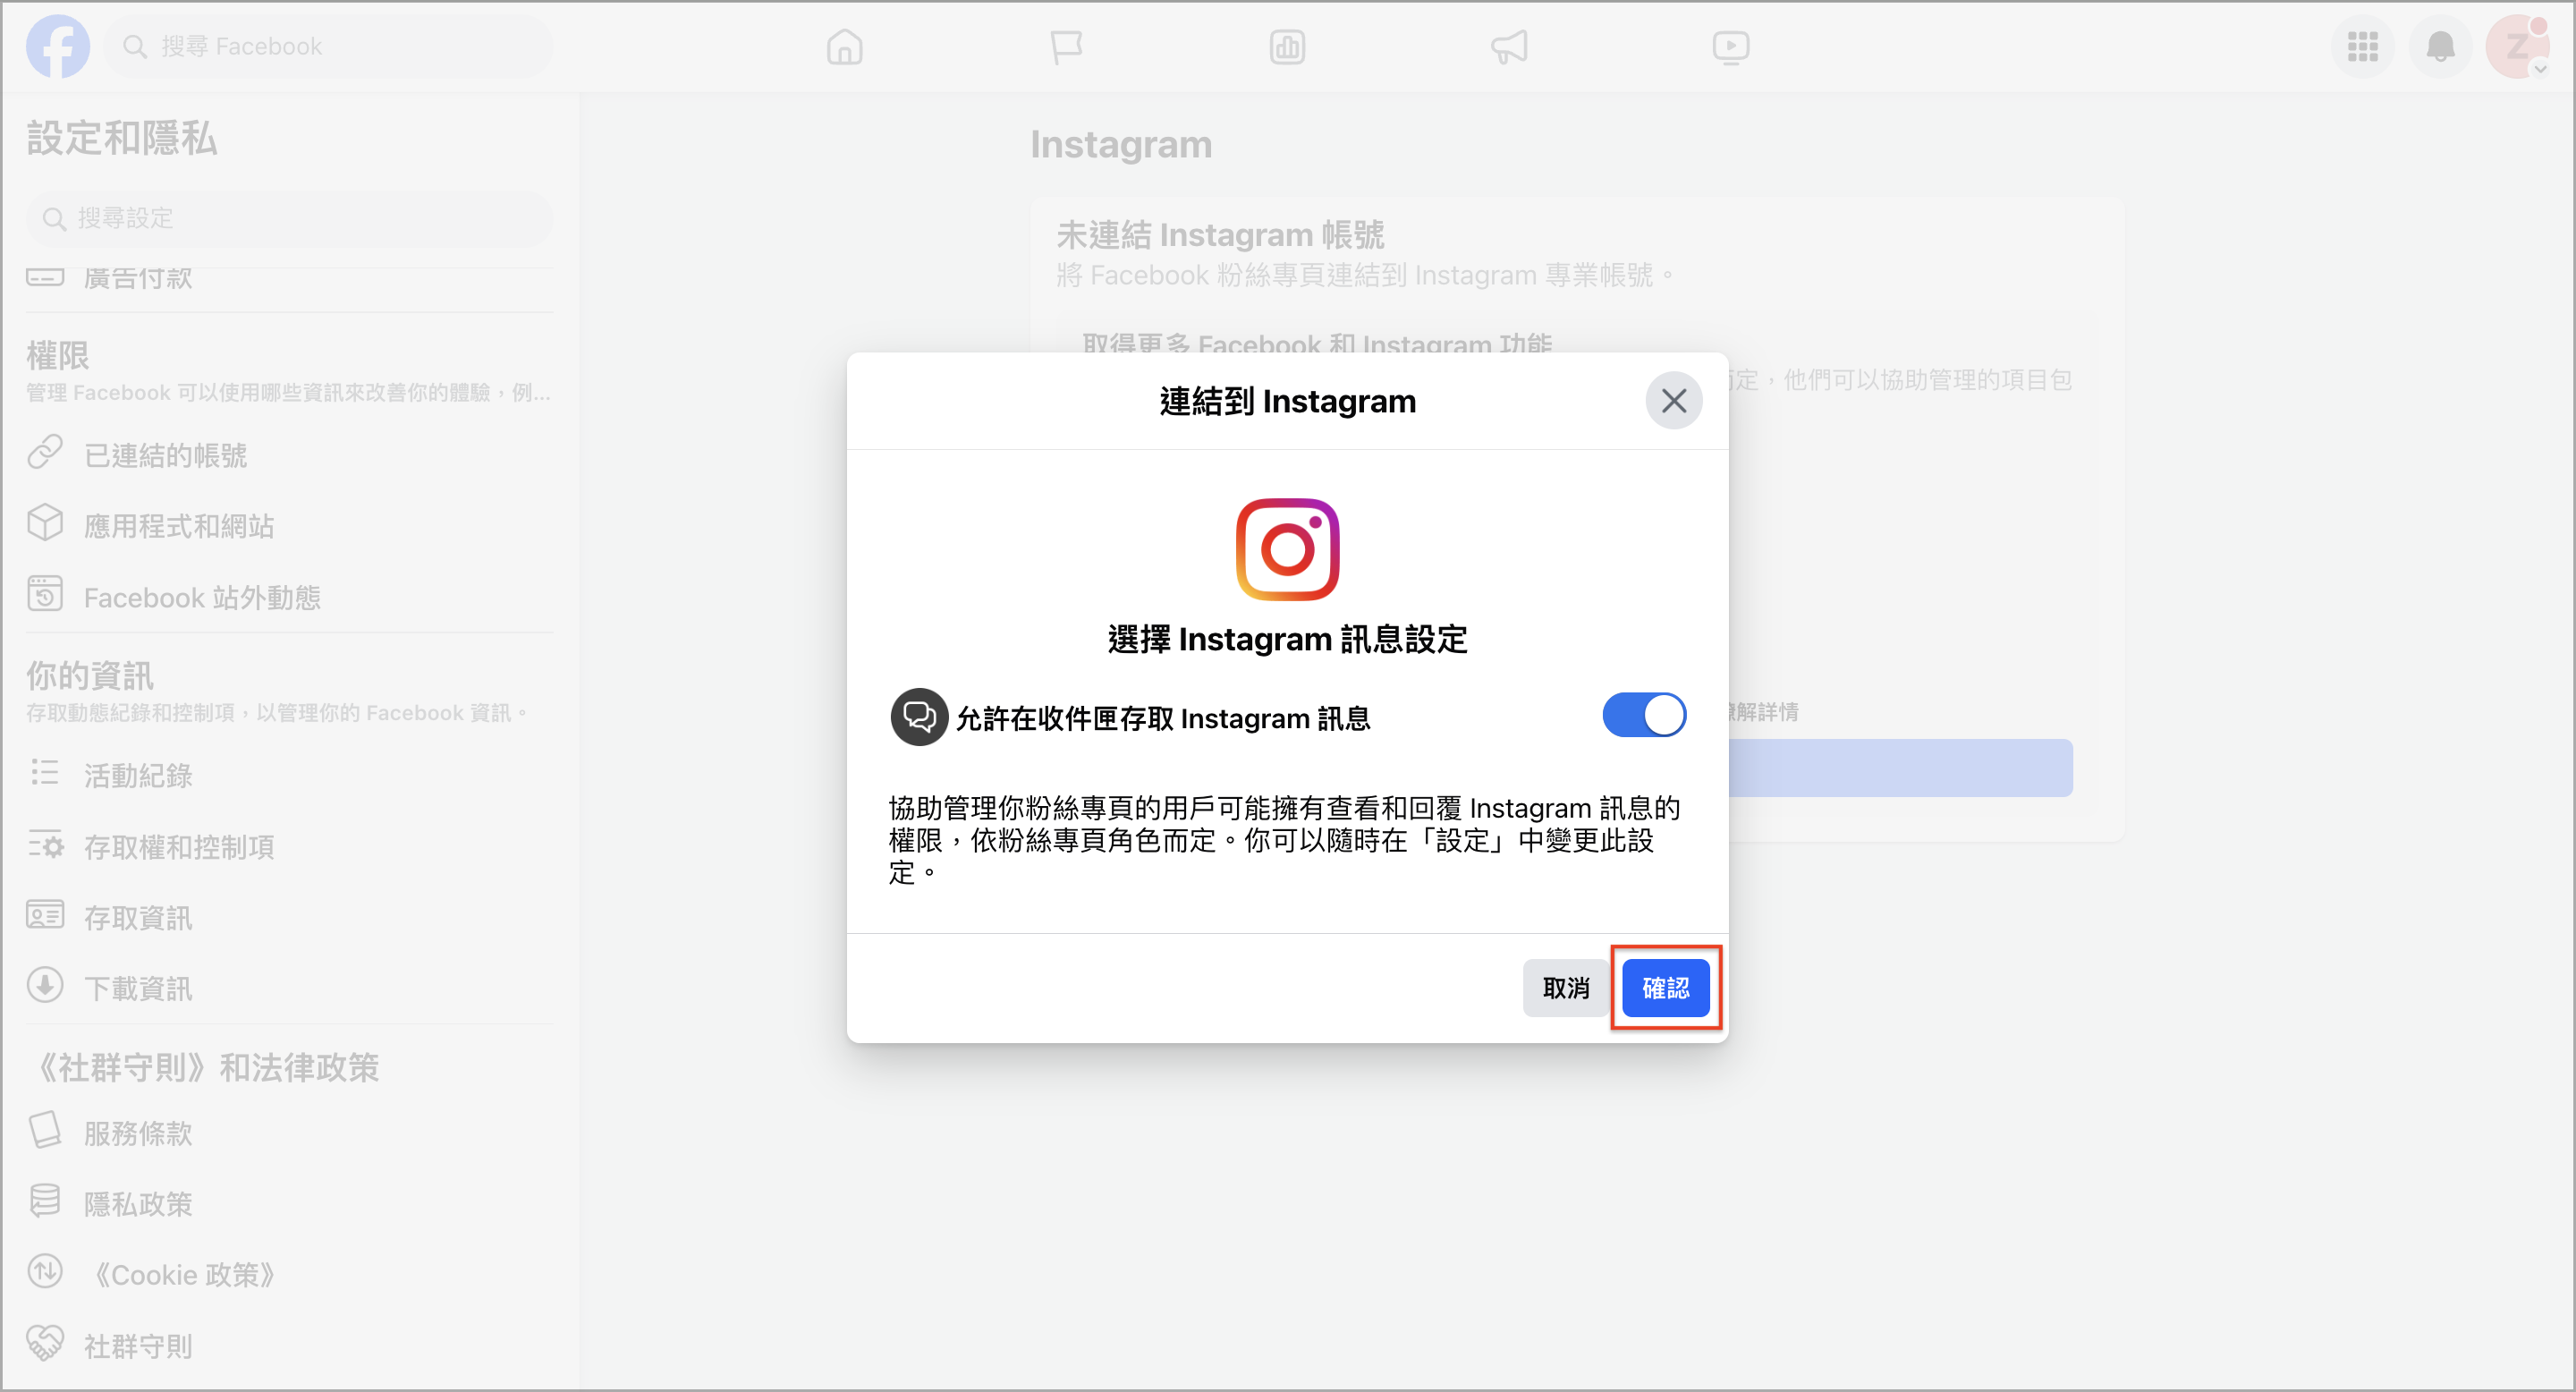This screenshot has width=2576, height=1392.
Task: Open 社群守則 in the sidebar
Action: pos(289,1346)
